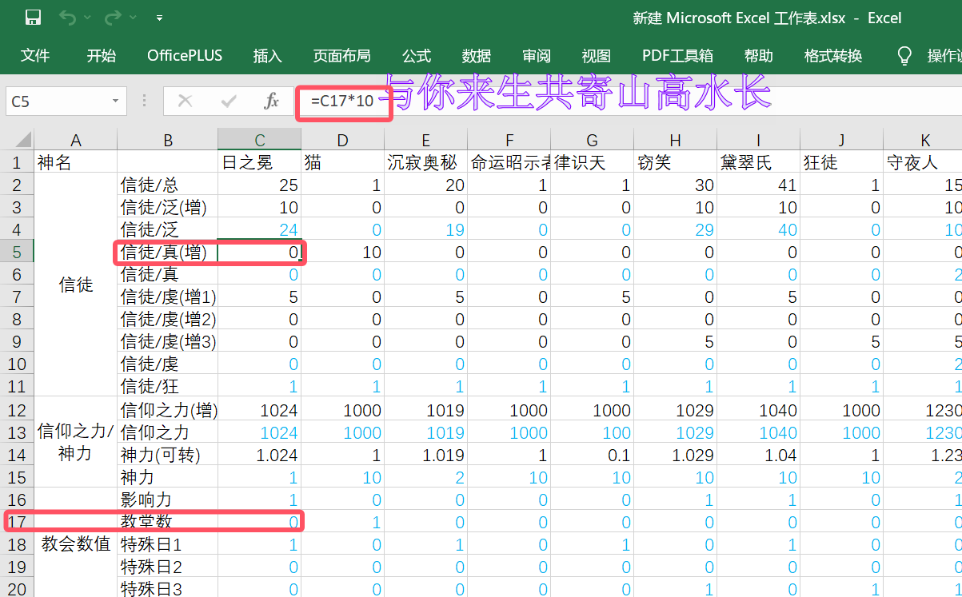The image size is (962, 597).
Task: Click the Insert Function fx icon
Action: [271, 101]
